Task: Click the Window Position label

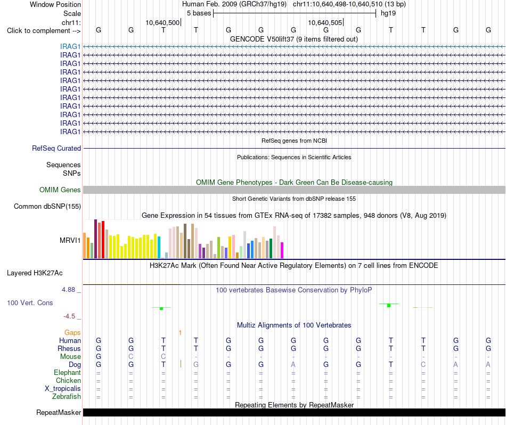Action: [x=55, y=4]
